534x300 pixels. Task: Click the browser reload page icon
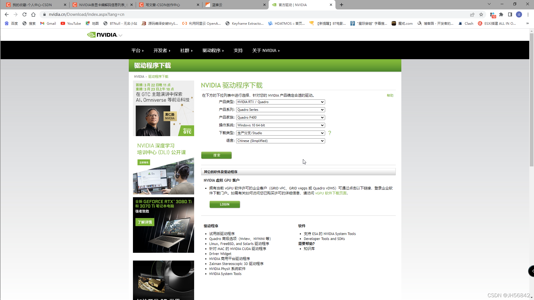(24, 14)
